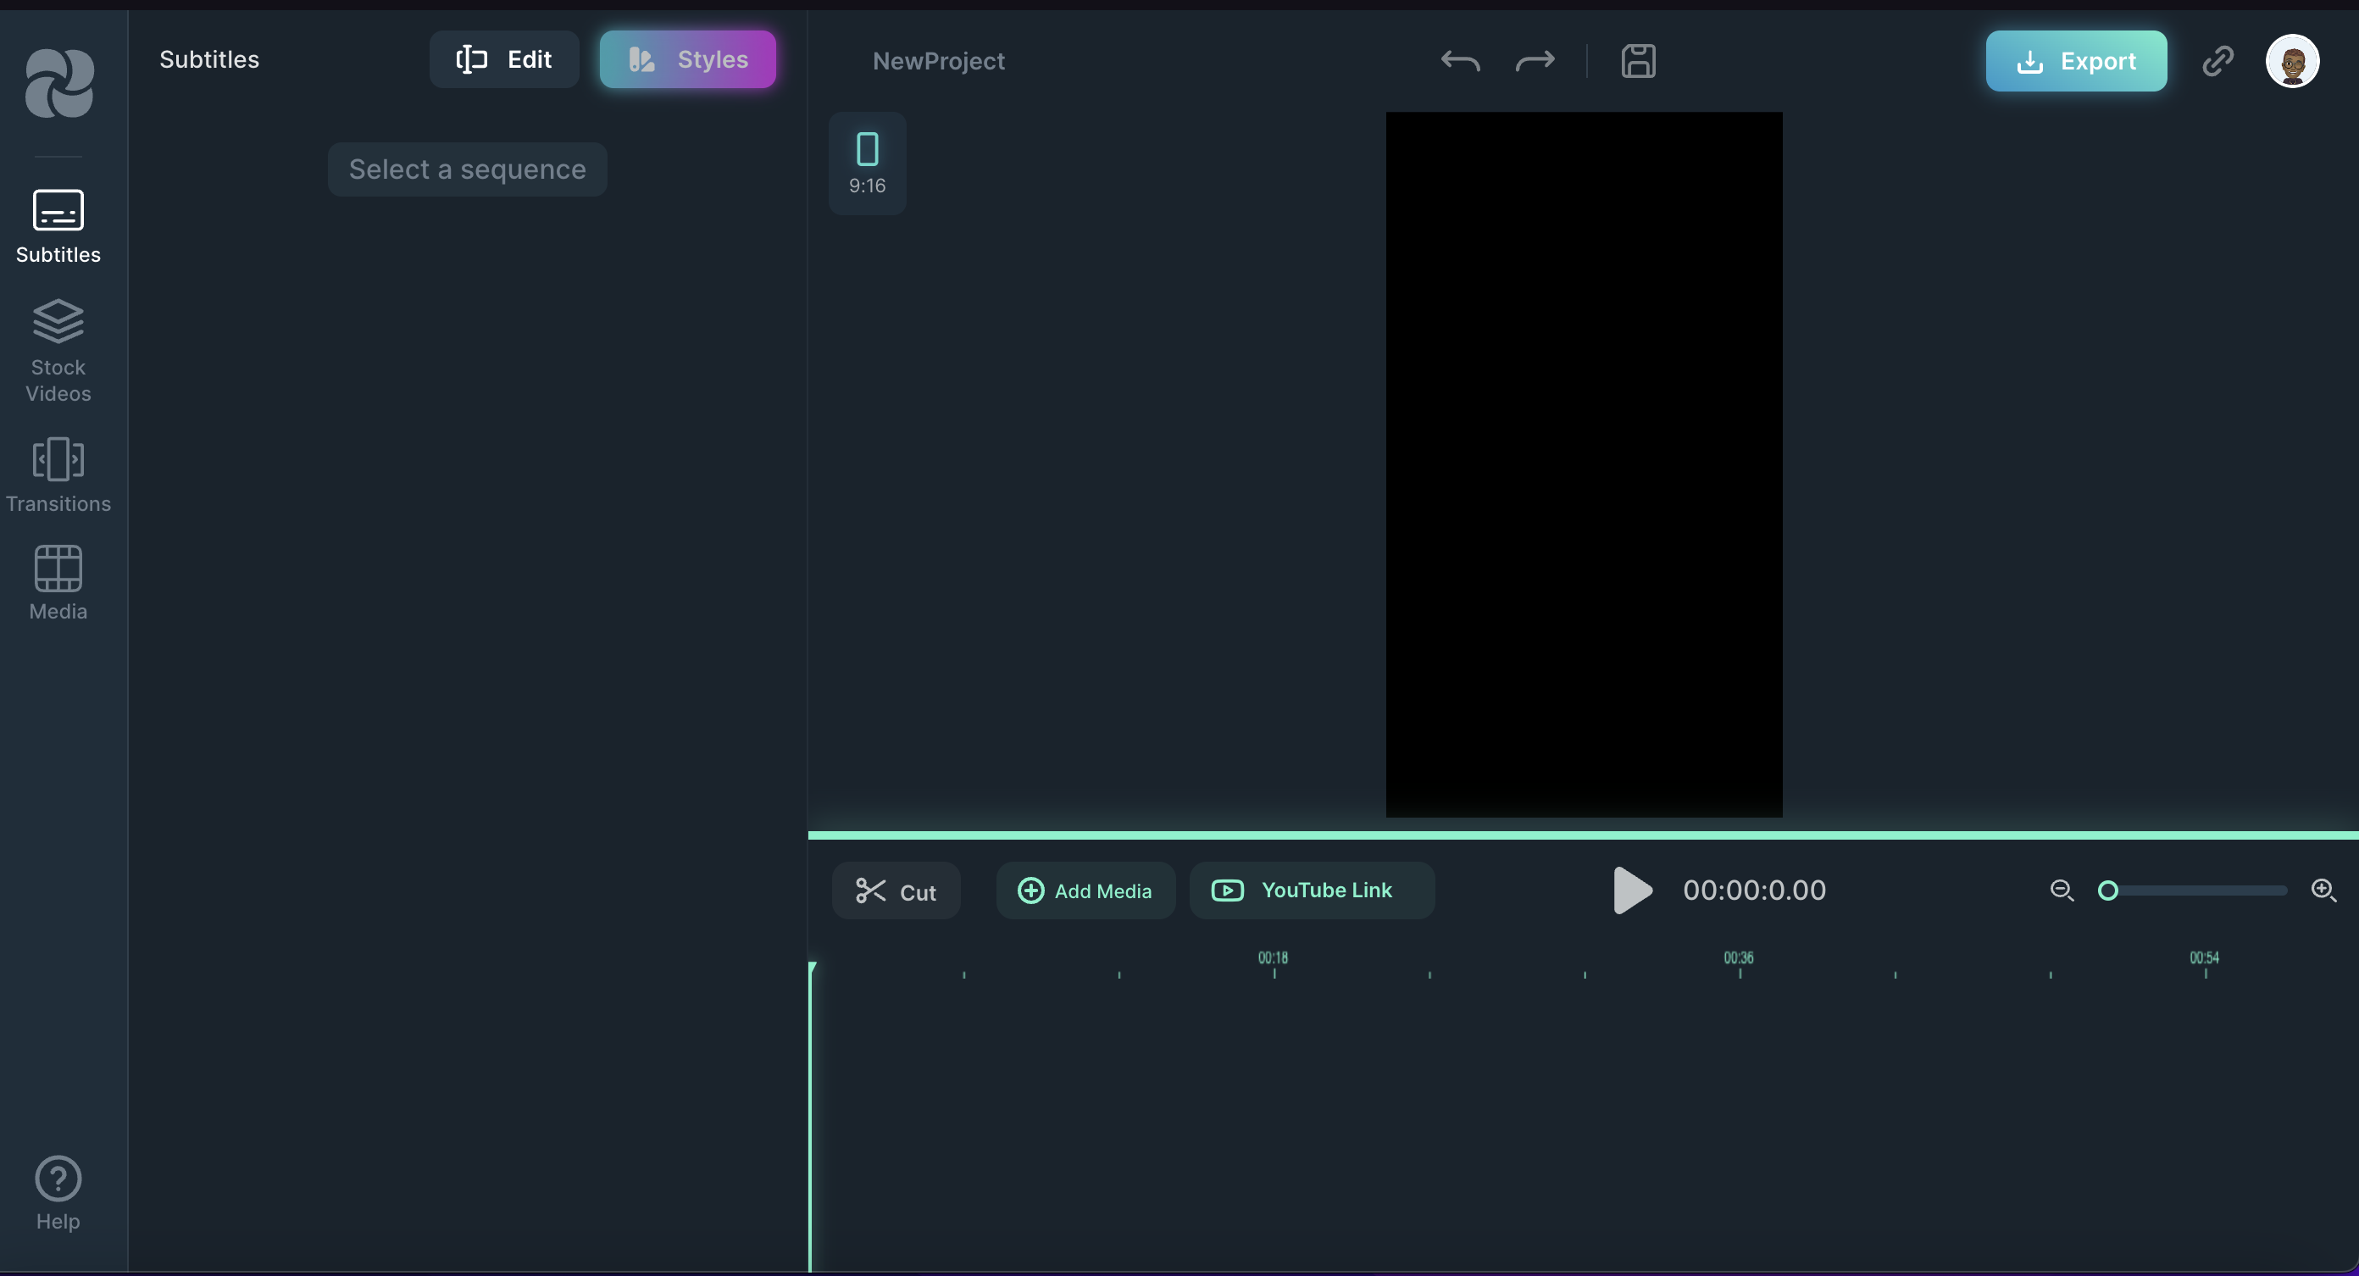
Task: Switch to the Styles tab
Action: coord(688,59)
